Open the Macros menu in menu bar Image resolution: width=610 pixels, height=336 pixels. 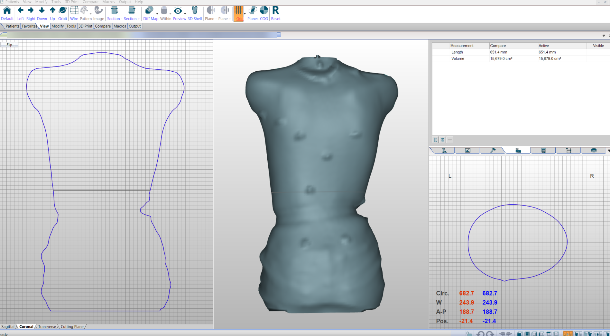coord(108,2)
